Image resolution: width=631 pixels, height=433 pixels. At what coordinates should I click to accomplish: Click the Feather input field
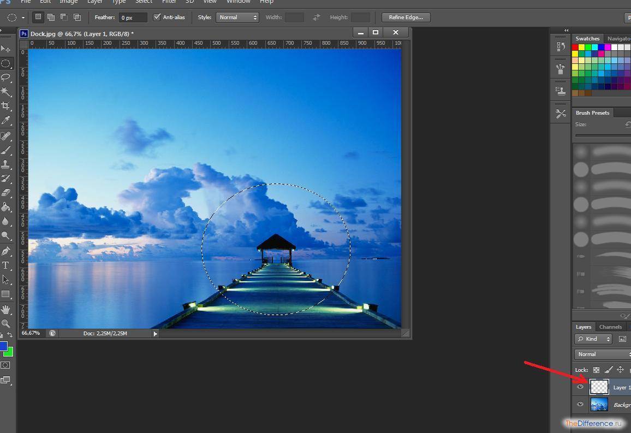[x=133, y=17]
